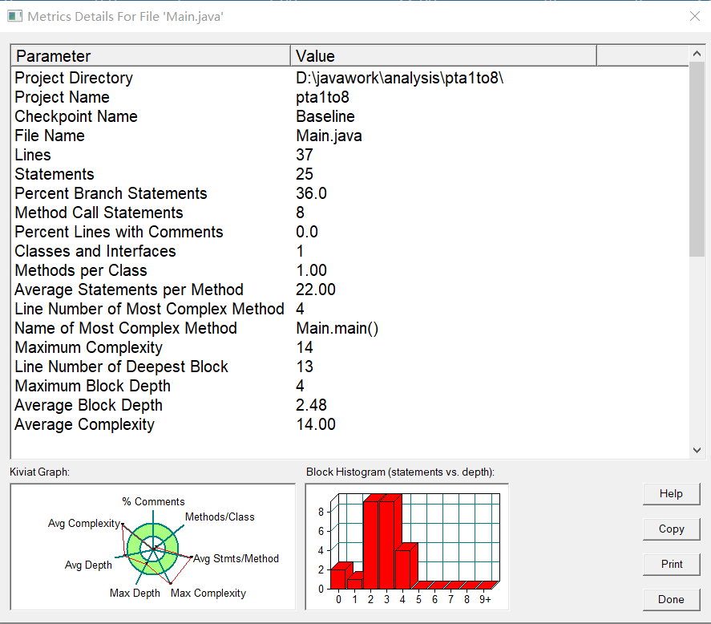Select the Project Directory row

pyautogui.click(x=349, y=78)
